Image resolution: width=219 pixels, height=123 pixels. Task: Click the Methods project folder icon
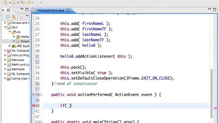click(9, 69)
